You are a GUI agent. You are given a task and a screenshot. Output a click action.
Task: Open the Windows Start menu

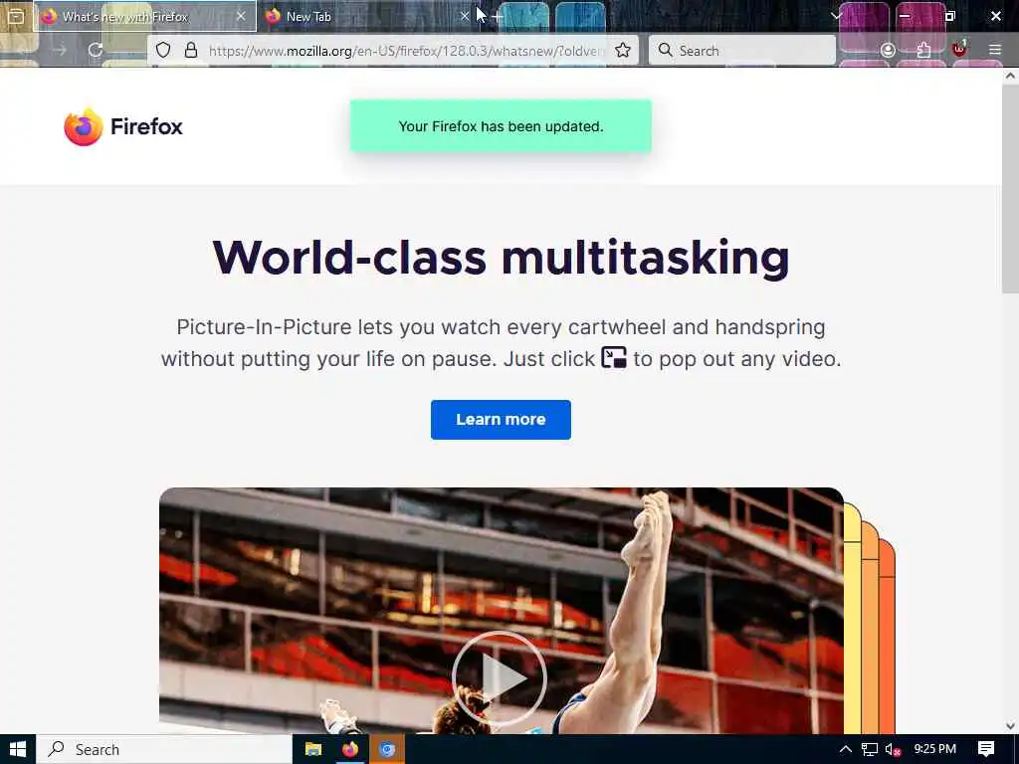pyautogui.click(x=18, y=749)
